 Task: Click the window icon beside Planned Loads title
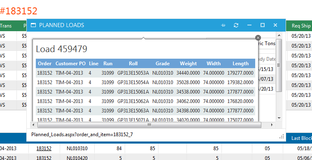coord(33,25)
